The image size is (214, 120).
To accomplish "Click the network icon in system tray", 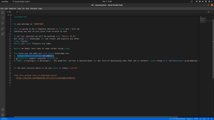I will pyautogui.click(x=200, y=1).
